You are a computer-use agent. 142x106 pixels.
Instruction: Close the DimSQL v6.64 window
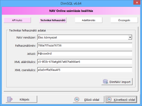pos(137,3)
